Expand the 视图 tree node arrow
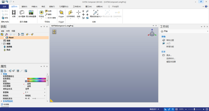Screen dimensions: 209x111 2,44
